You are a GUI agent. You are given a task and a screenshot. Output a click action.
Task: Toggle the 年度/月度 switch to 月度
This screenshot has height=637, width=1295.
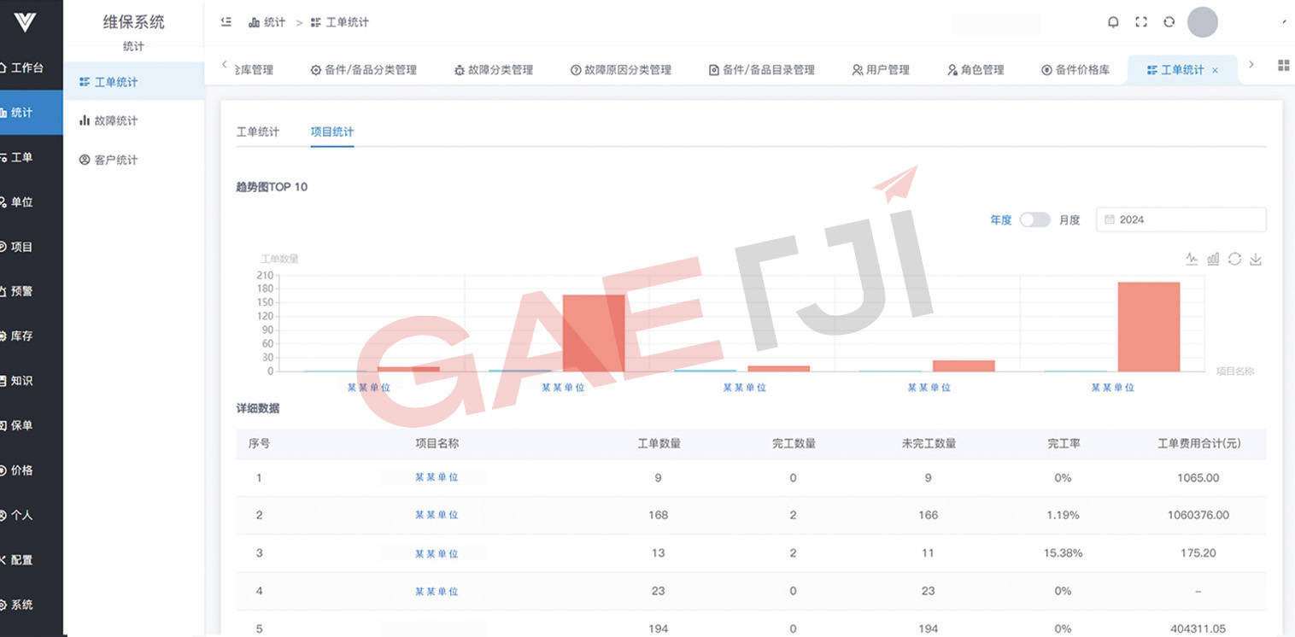pyautogui.click(x=1034, y=219)
